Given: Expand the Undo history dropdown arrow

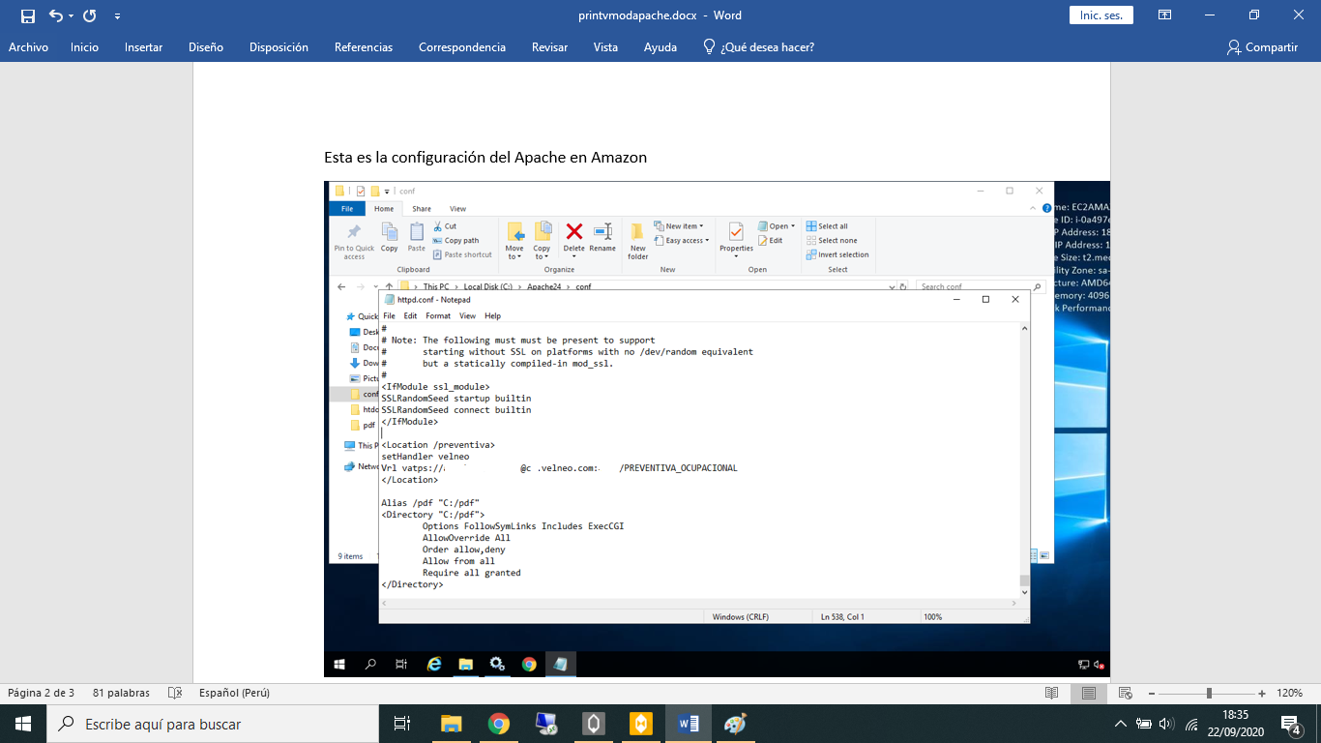Looking at the screenshot, I should click(72, 15).
